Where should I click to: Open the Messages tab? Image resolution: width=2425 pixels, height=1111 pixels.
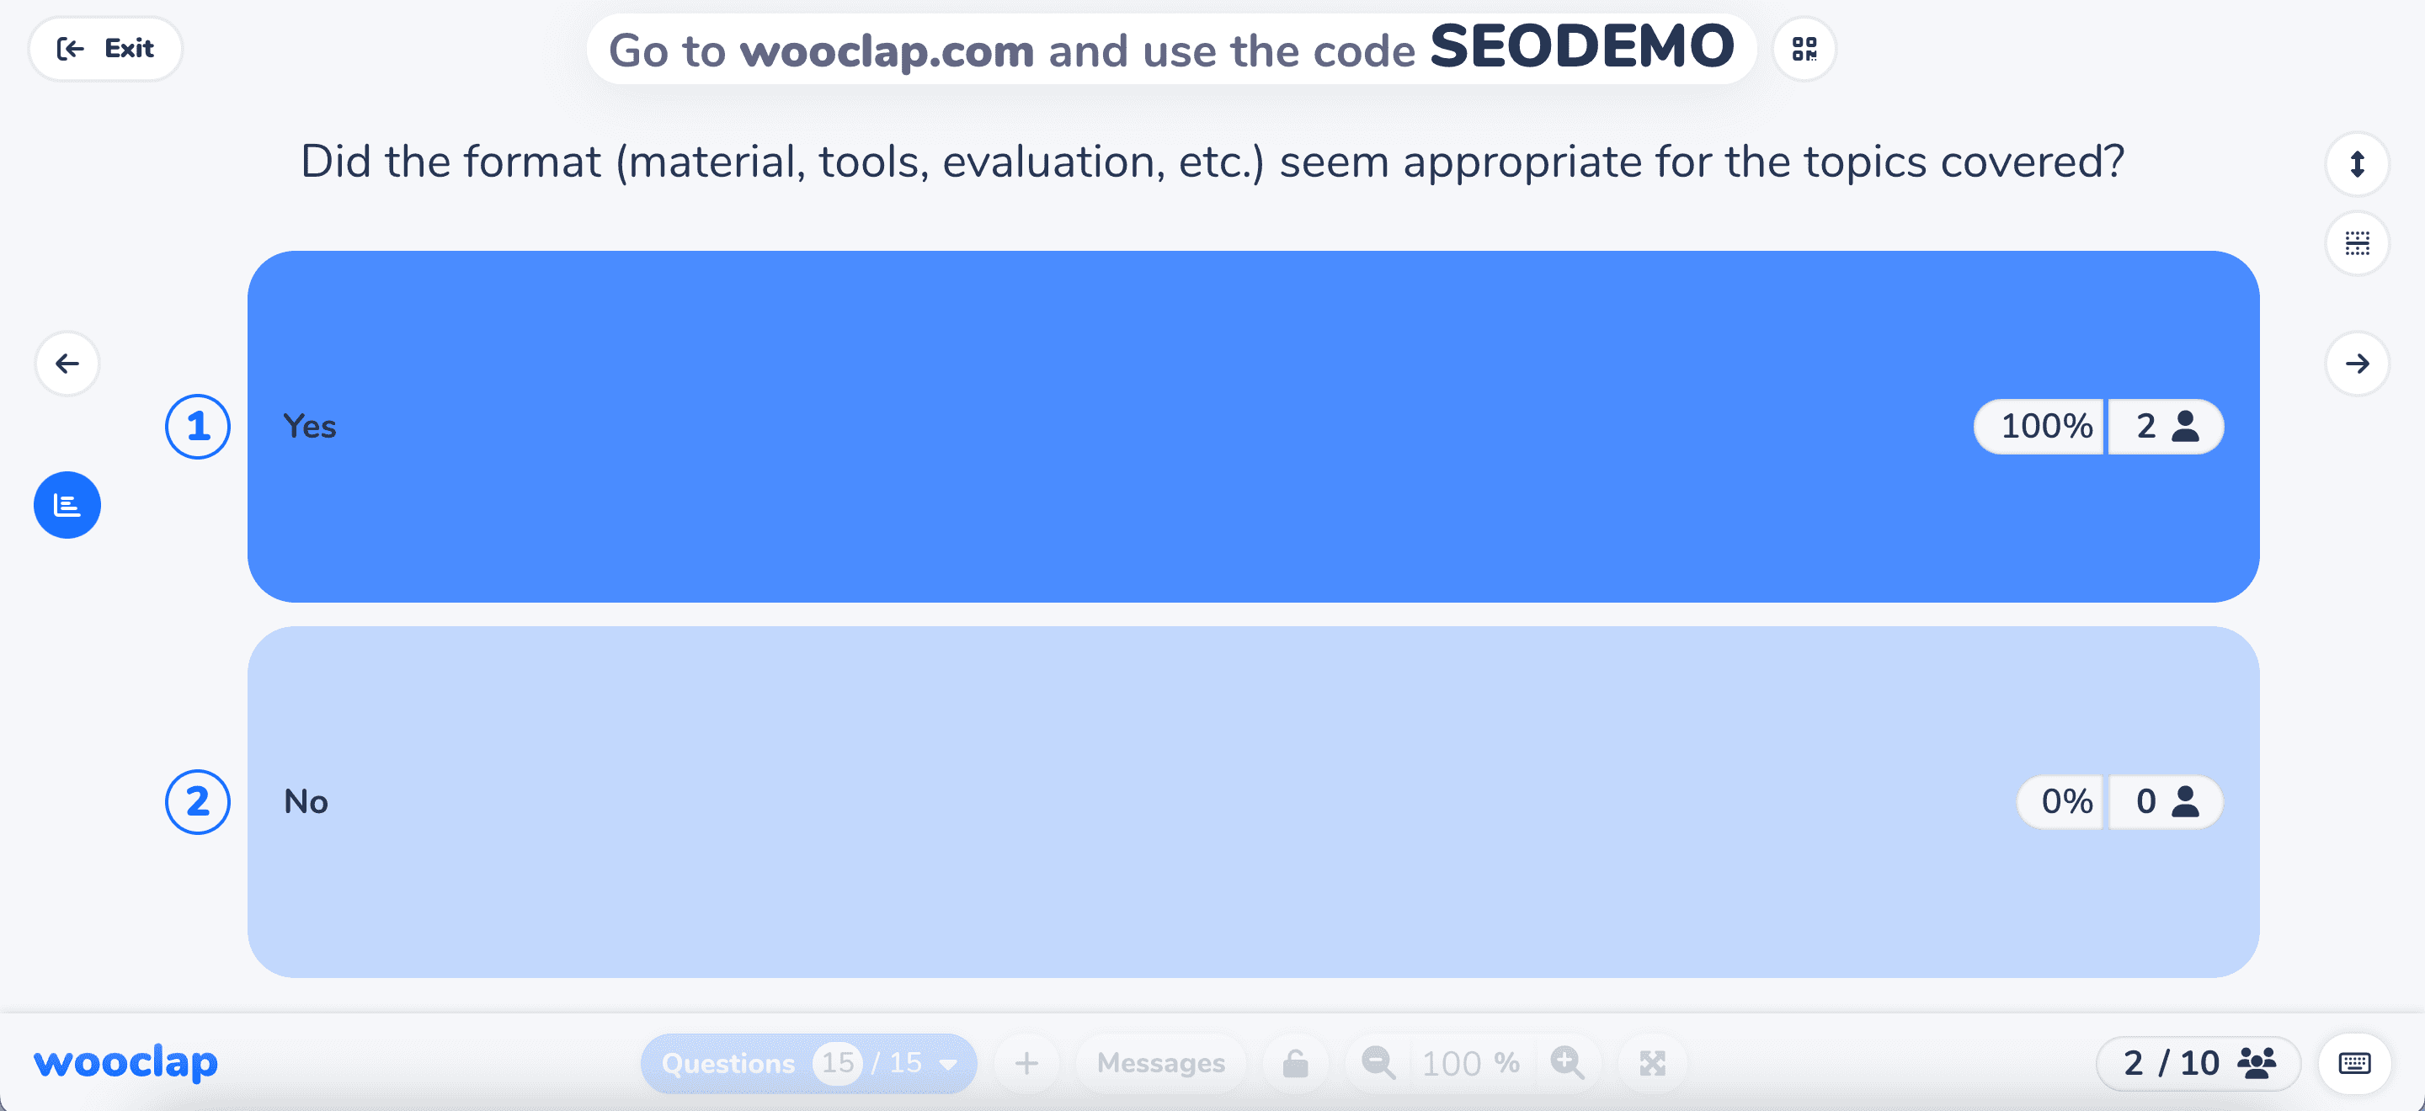pyautogui.click(x=1161, y=1063)
